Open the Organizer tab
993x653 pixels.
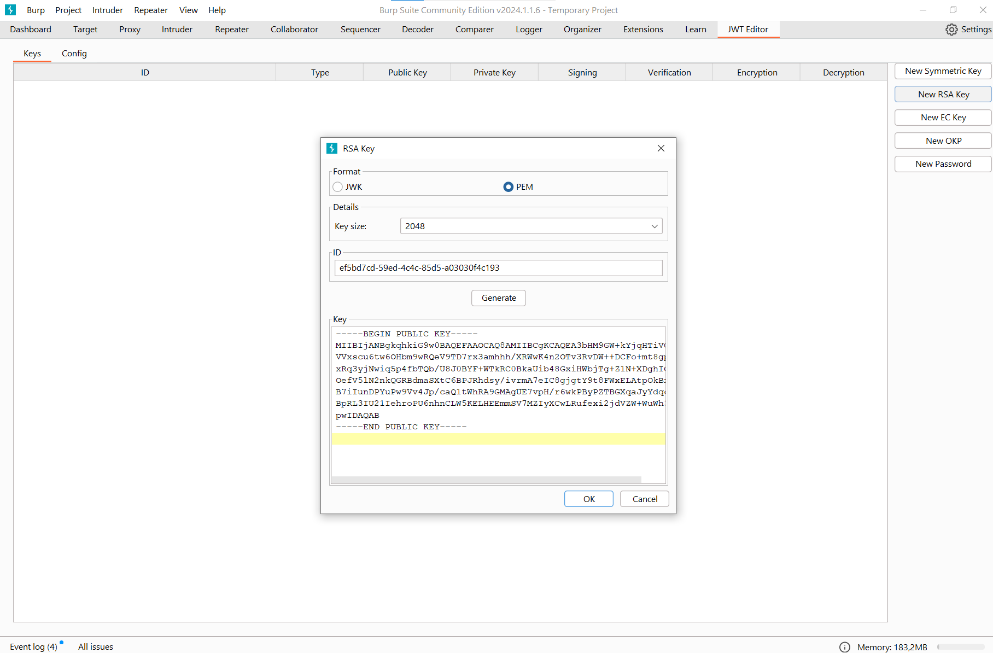[x=582, y=30]
